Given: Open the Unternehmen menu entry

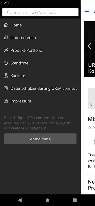Looking at the screenshot, I should pyautogui.click(x=40, y=38).
